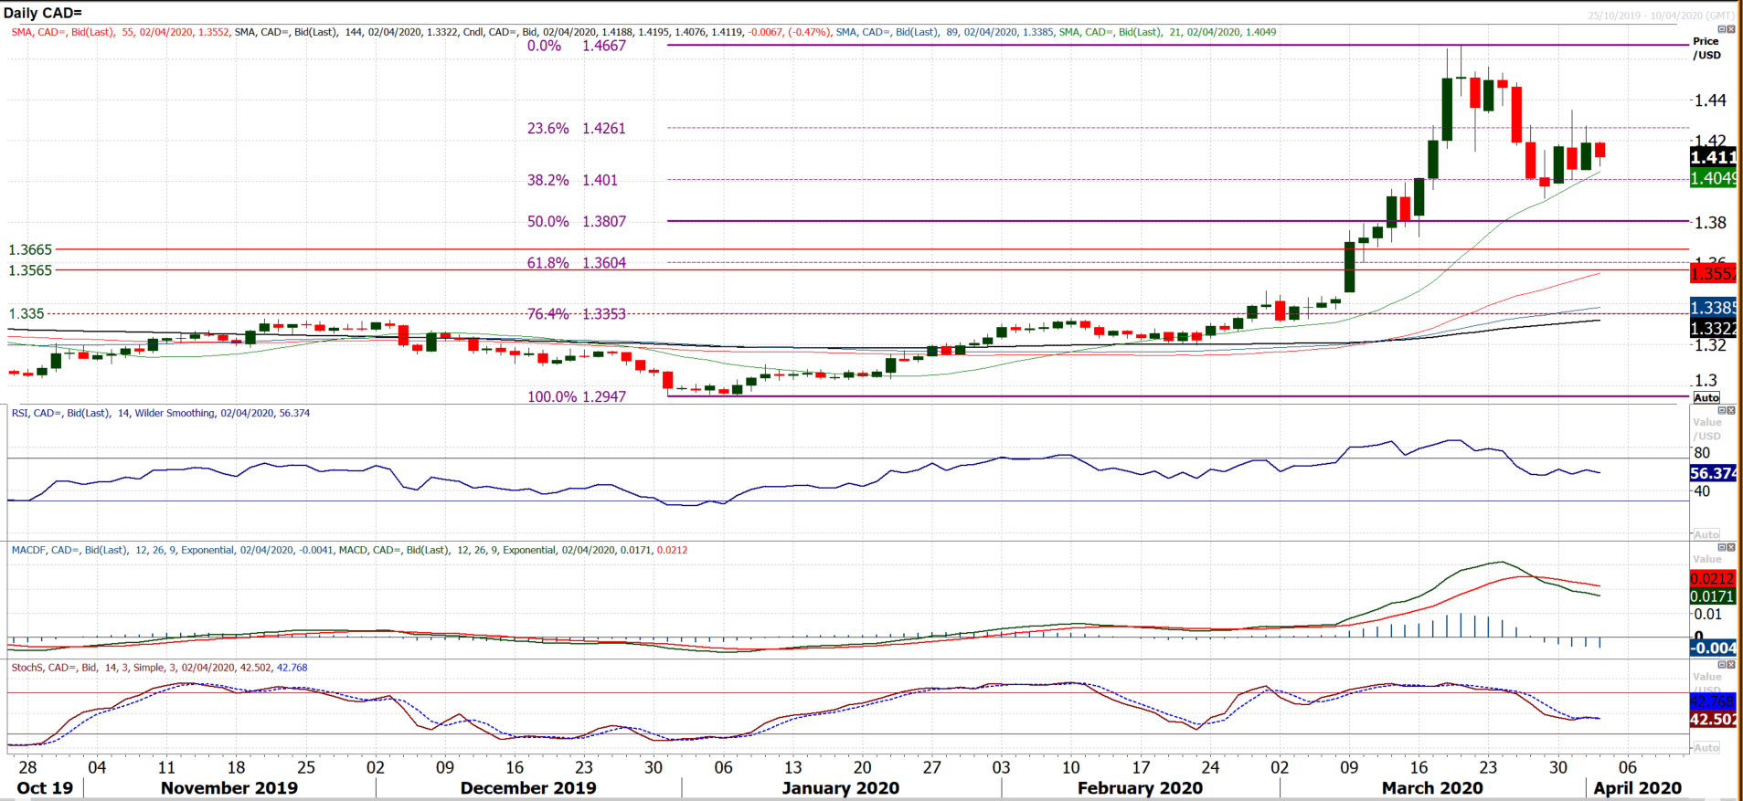Select the 61.8% 1.3604 Fibonacci label
Viewport: 1743px width, 801px height.
pos(577,263)
